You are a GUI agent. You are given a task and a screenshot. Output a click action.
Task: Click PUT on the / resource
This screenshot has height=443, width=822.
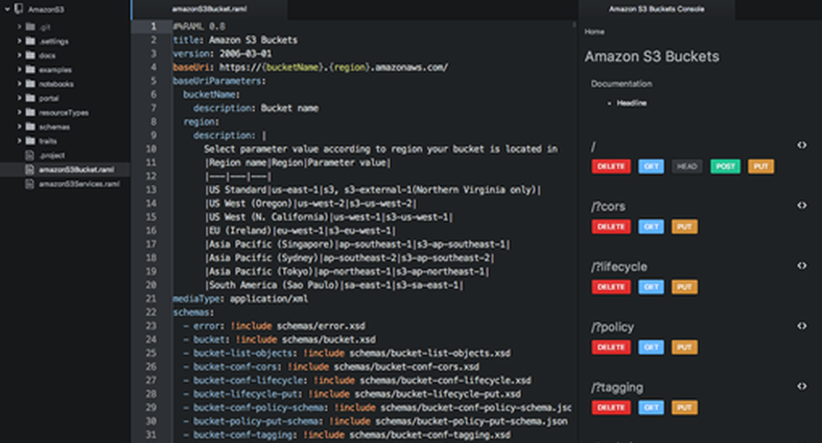(760, 166)
